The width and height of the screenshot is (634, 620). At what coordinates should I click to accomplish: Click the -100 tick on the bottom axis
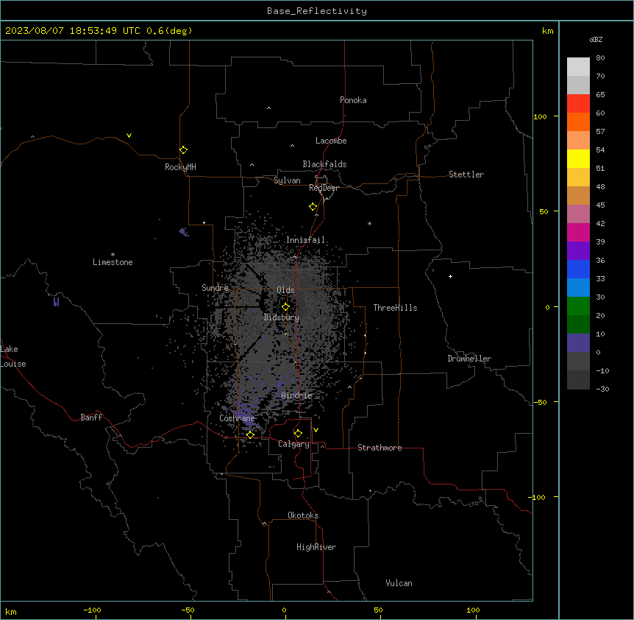click(92, 610)
